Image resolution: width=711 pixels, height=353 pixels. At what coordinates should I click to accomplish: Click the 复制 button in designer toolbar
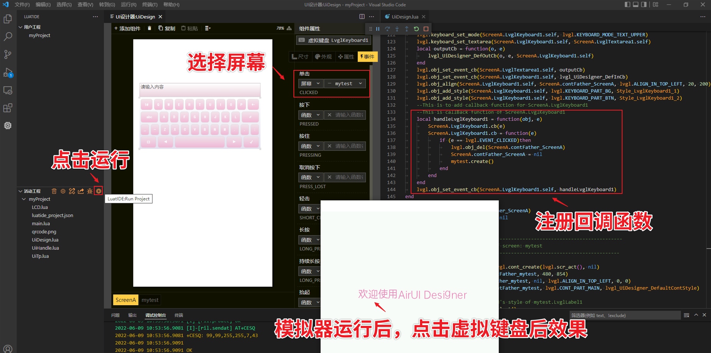(167, 28)
